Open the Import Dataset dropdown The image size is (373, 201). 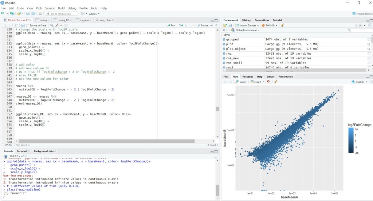(247, 25)
